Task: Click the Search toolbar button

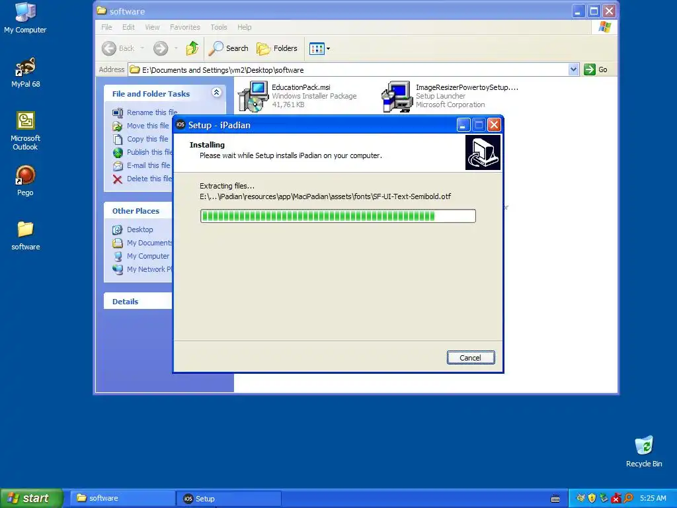Action: point(228,48)
